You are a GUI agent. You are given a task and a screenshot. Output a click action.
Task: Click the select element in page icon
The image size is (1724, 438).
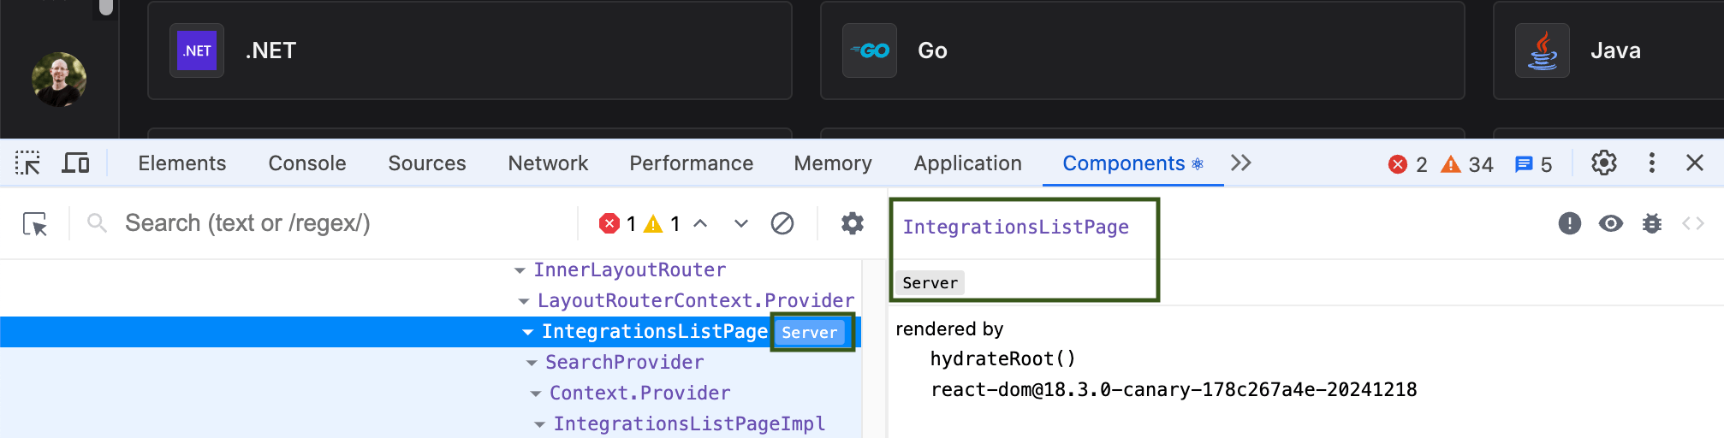click(x=35, y=224)
